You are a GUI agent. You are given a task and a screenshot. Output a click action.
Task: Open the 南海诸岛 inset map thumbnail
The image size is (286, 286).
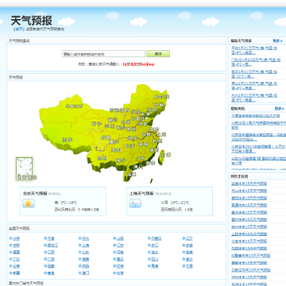25,168
